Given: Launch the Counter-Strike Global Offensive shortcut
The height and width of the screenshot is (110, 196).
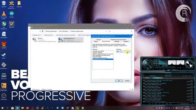Looking at the screenshot, I should [x=4, y=87].
